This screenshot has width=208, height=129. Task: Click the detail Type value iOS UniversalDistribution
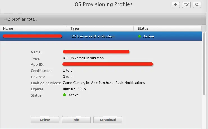pos(83,58)
